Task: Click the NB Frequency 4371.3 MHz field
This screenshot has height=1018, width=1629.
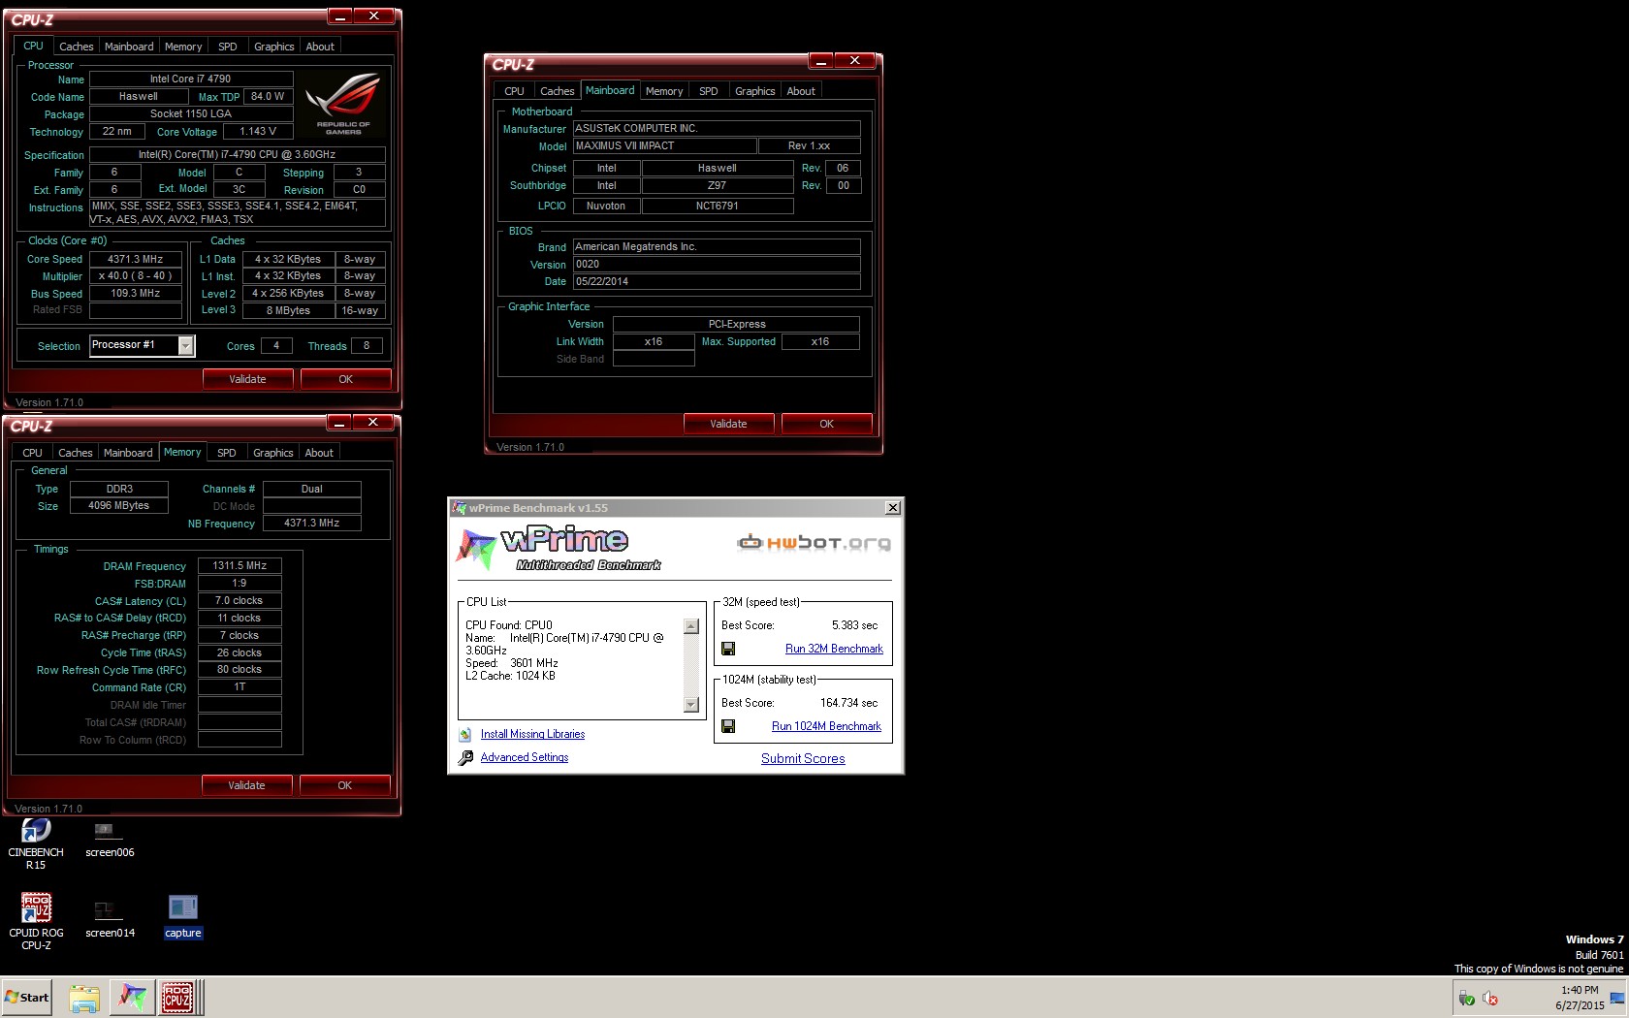Action: click(311, 524)
